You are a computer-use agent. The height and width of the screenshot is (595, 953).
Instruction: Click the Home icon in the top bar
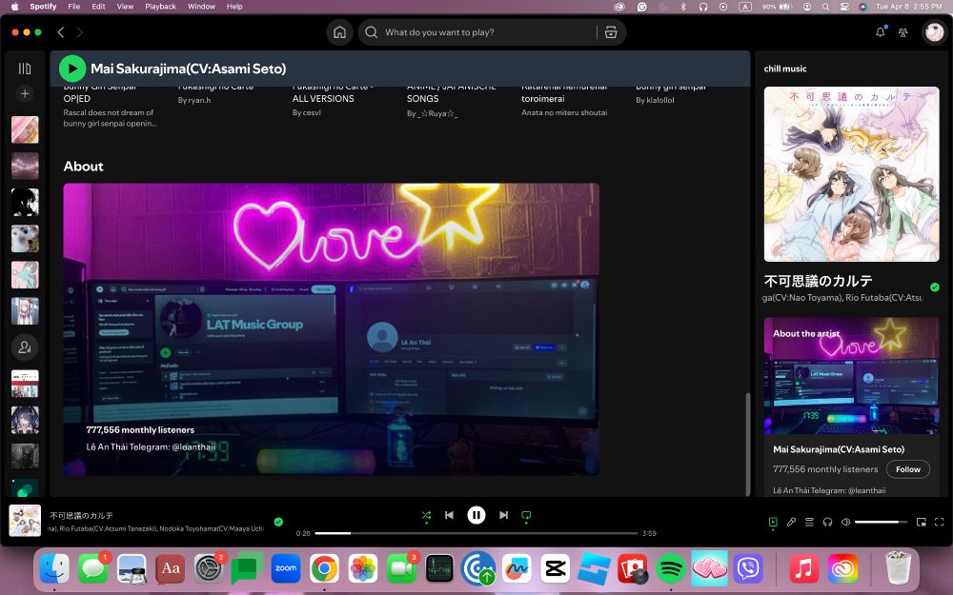(x=339, y=32)
